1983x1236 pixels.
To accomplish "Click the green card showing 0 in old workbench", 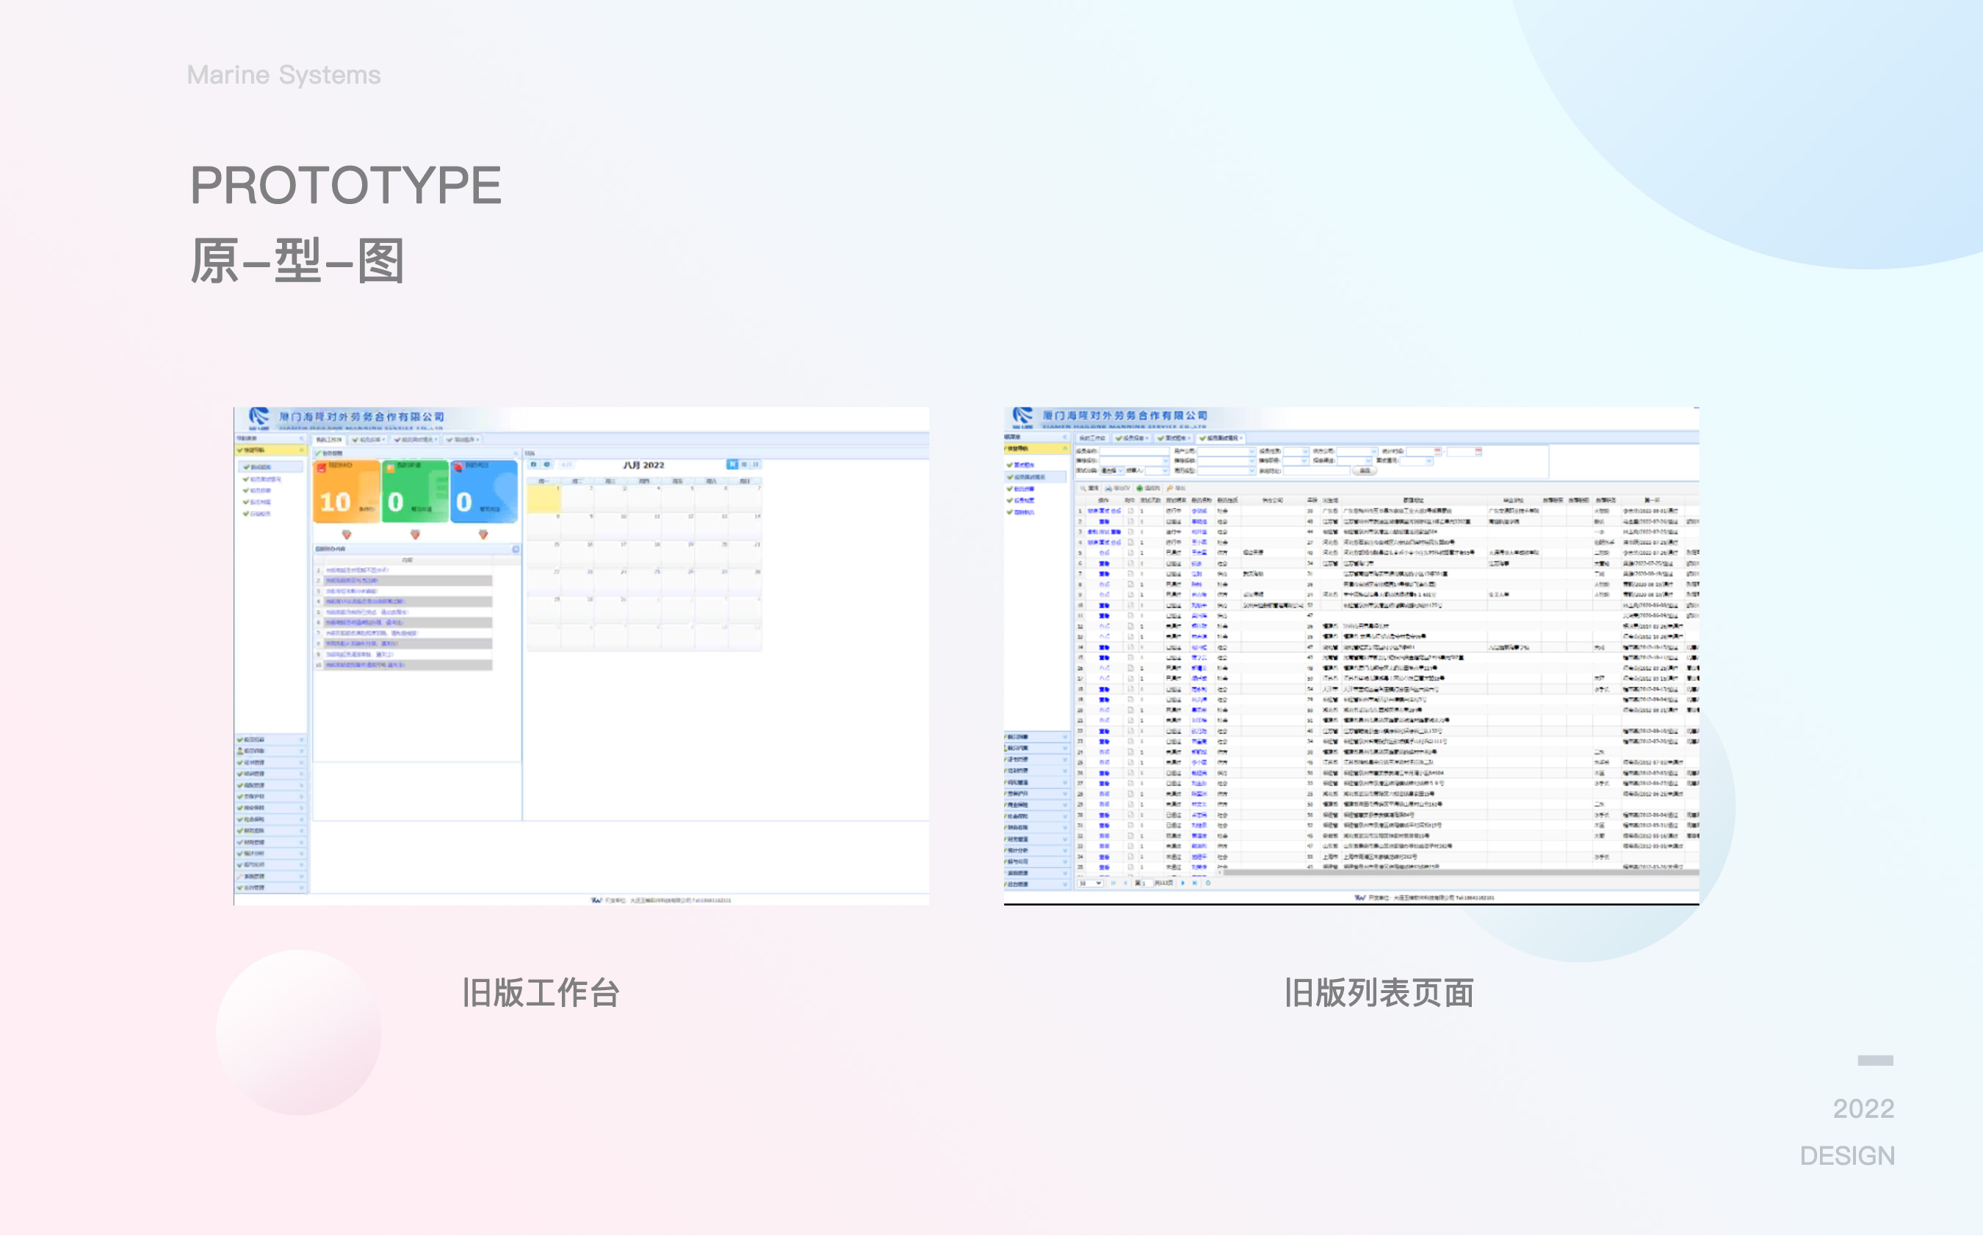I will pyautogui.click(x=416, y=491).
